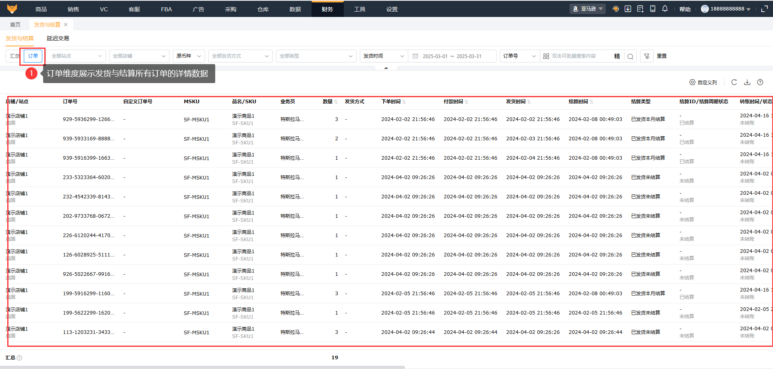Toggle the 精 exact-match search option
773x369 pixels.
point(617,56)
